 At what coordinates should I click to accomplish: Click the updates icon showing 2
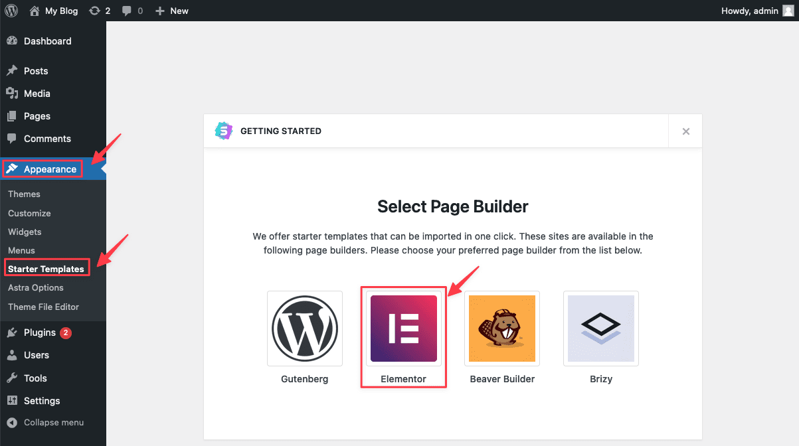(100, 11)
